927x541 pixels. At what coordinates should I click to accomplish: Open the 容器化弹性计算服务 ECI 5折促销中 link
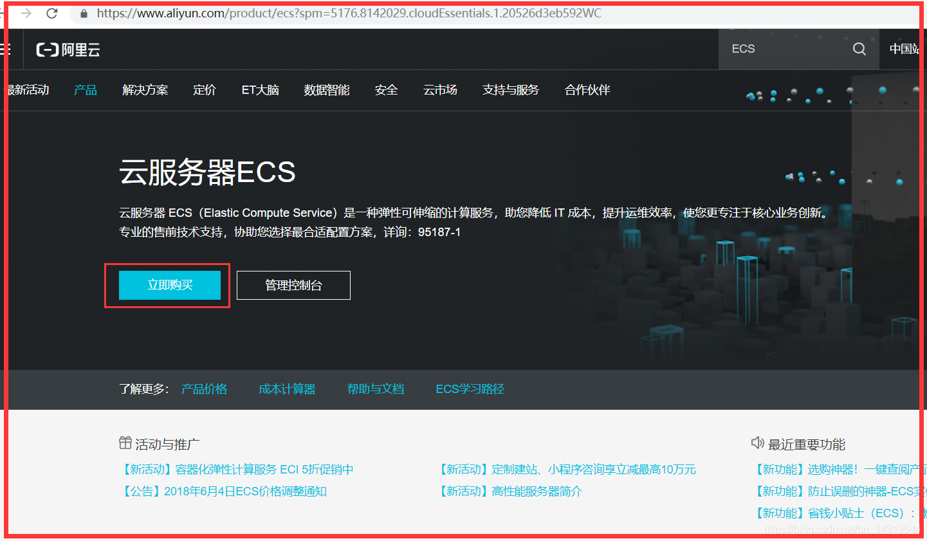(237, 470)
